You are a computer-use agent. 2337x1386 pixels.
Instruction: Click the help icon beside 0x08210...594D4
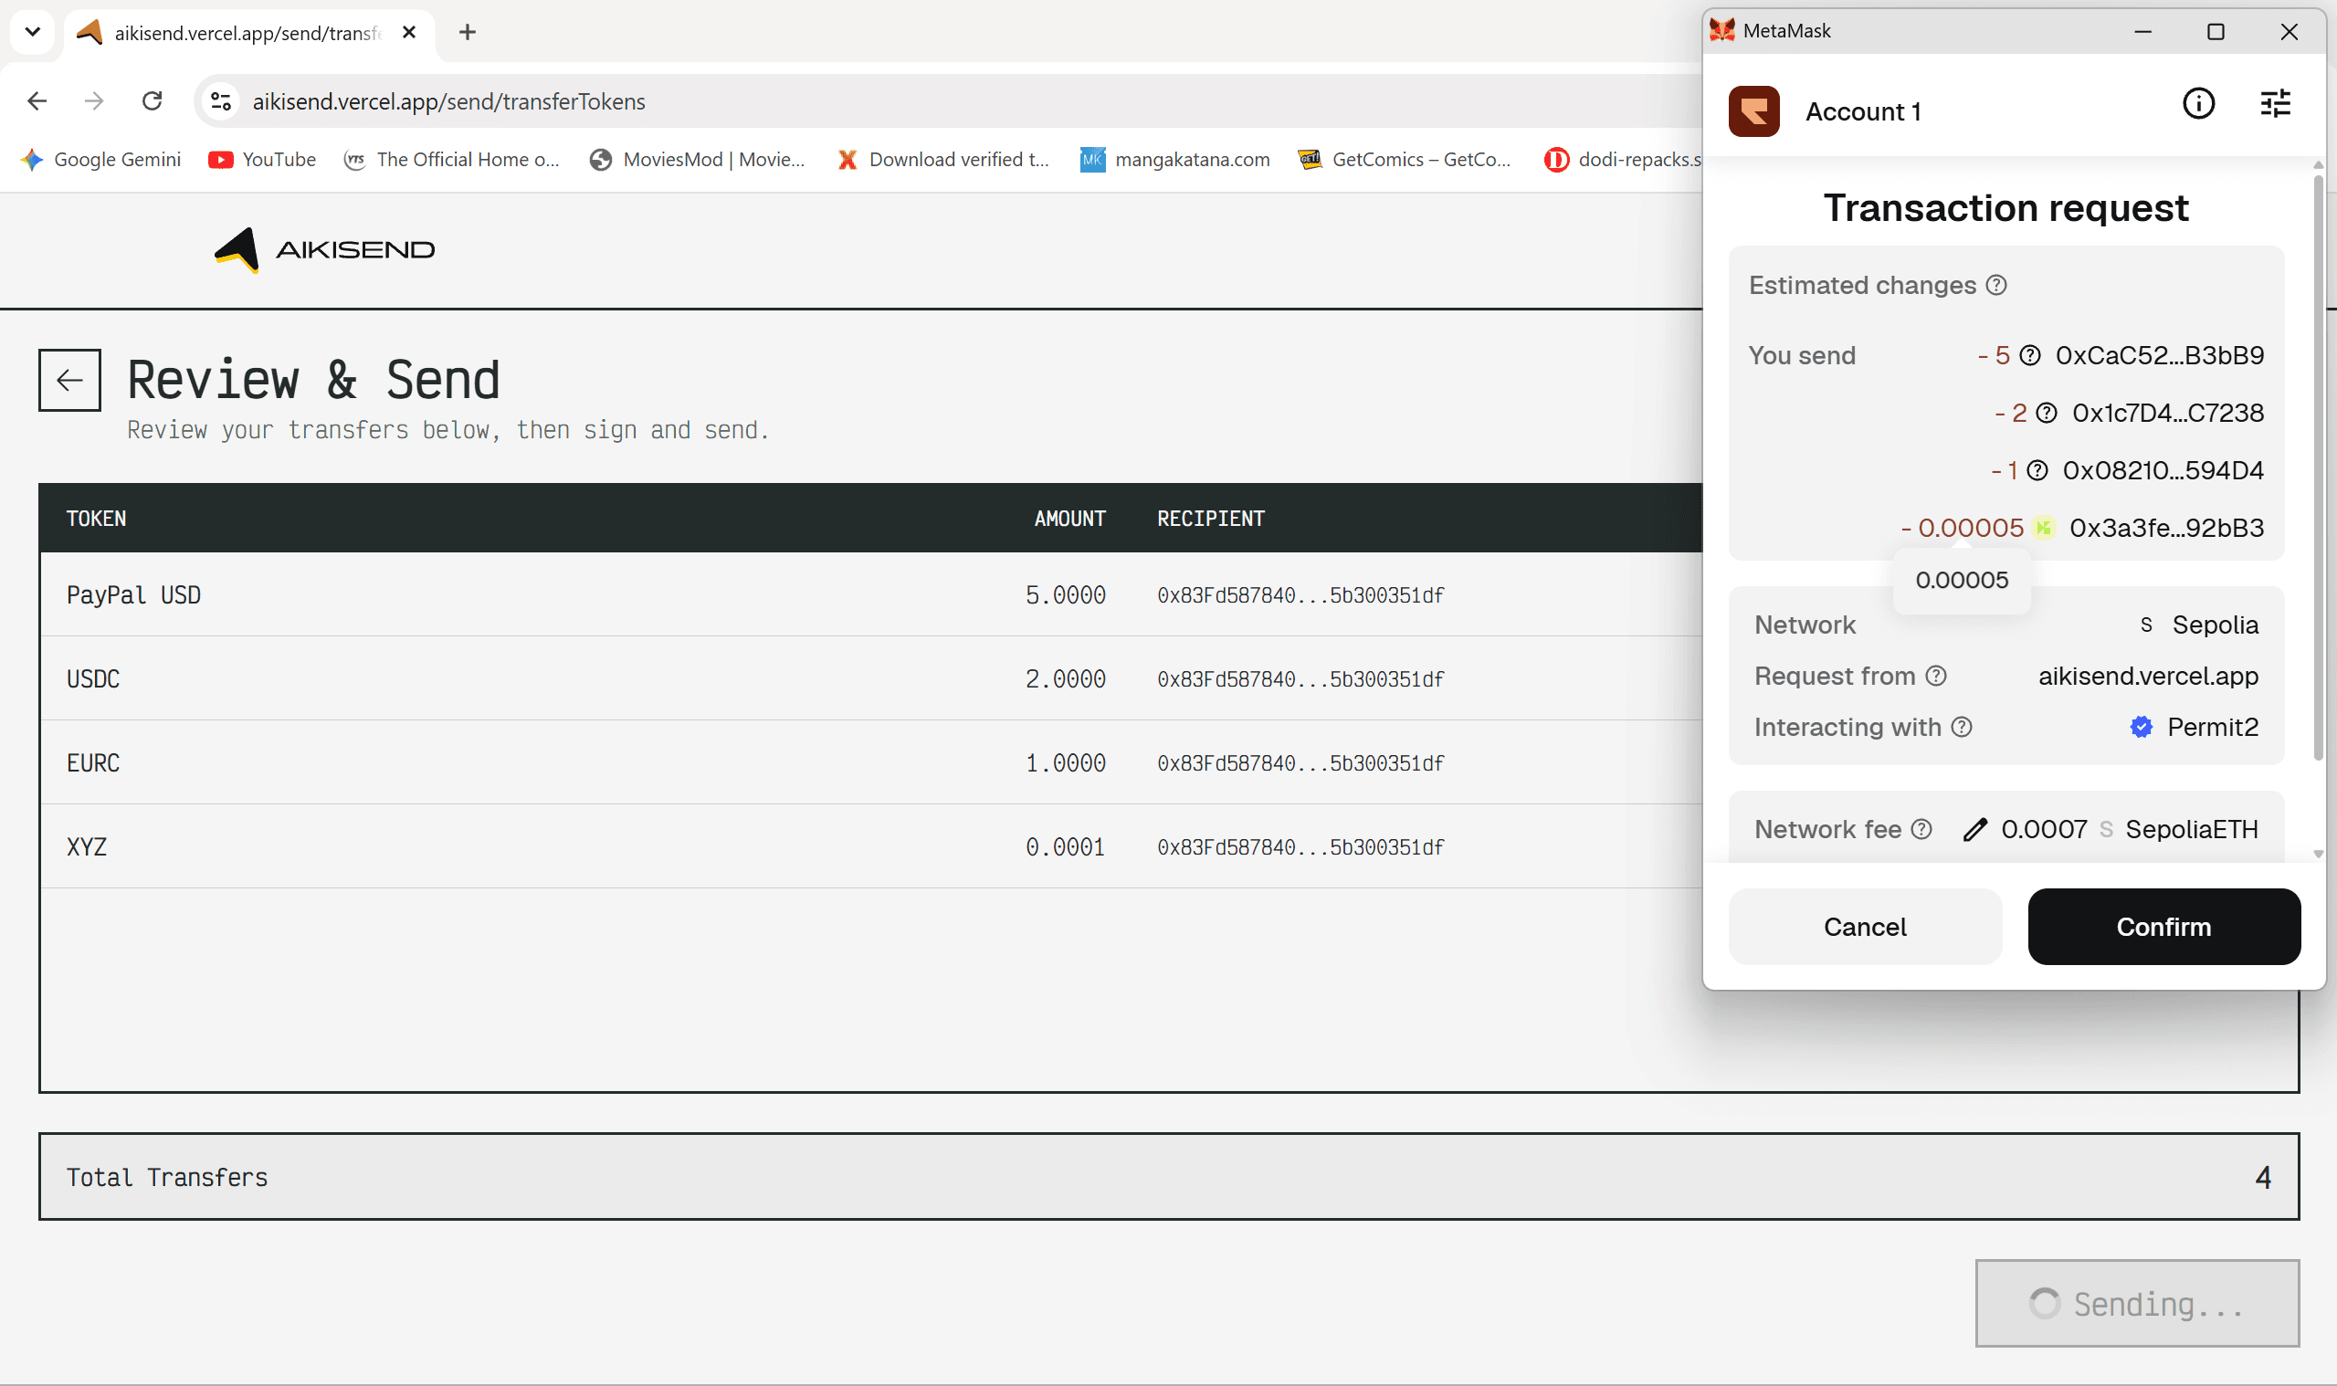(2037, 471)
